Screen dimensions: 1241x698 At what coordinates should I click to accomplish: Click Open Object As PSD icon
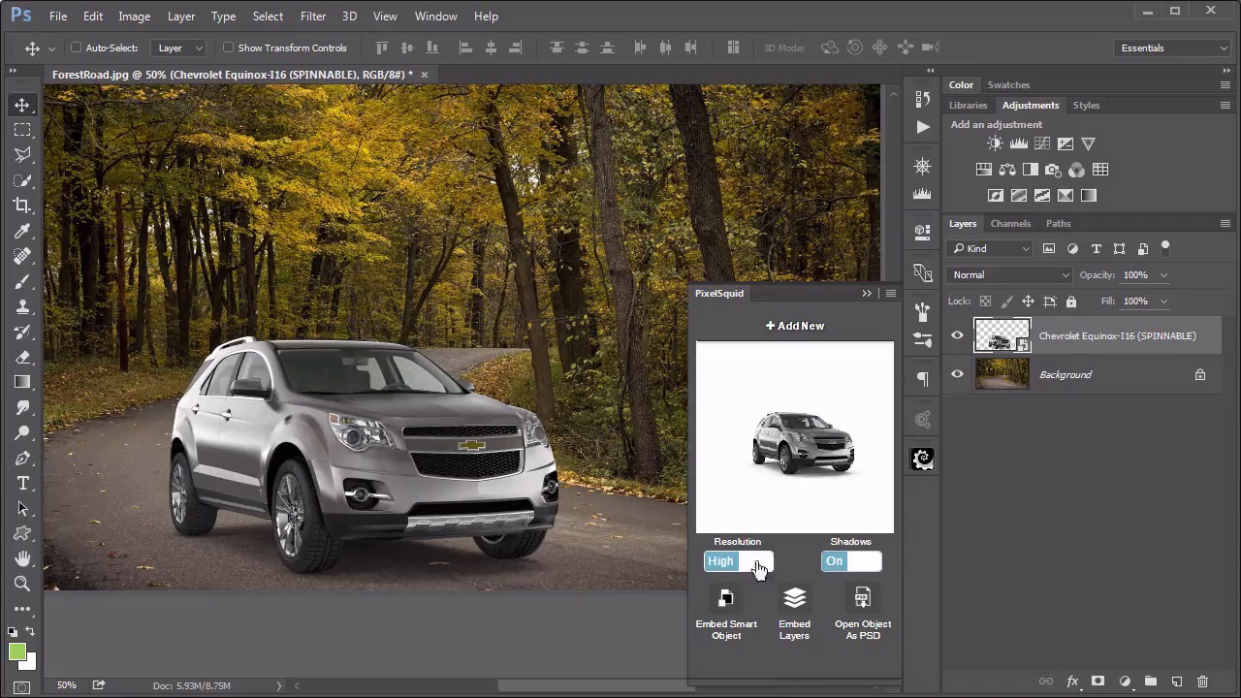[863, 599]
